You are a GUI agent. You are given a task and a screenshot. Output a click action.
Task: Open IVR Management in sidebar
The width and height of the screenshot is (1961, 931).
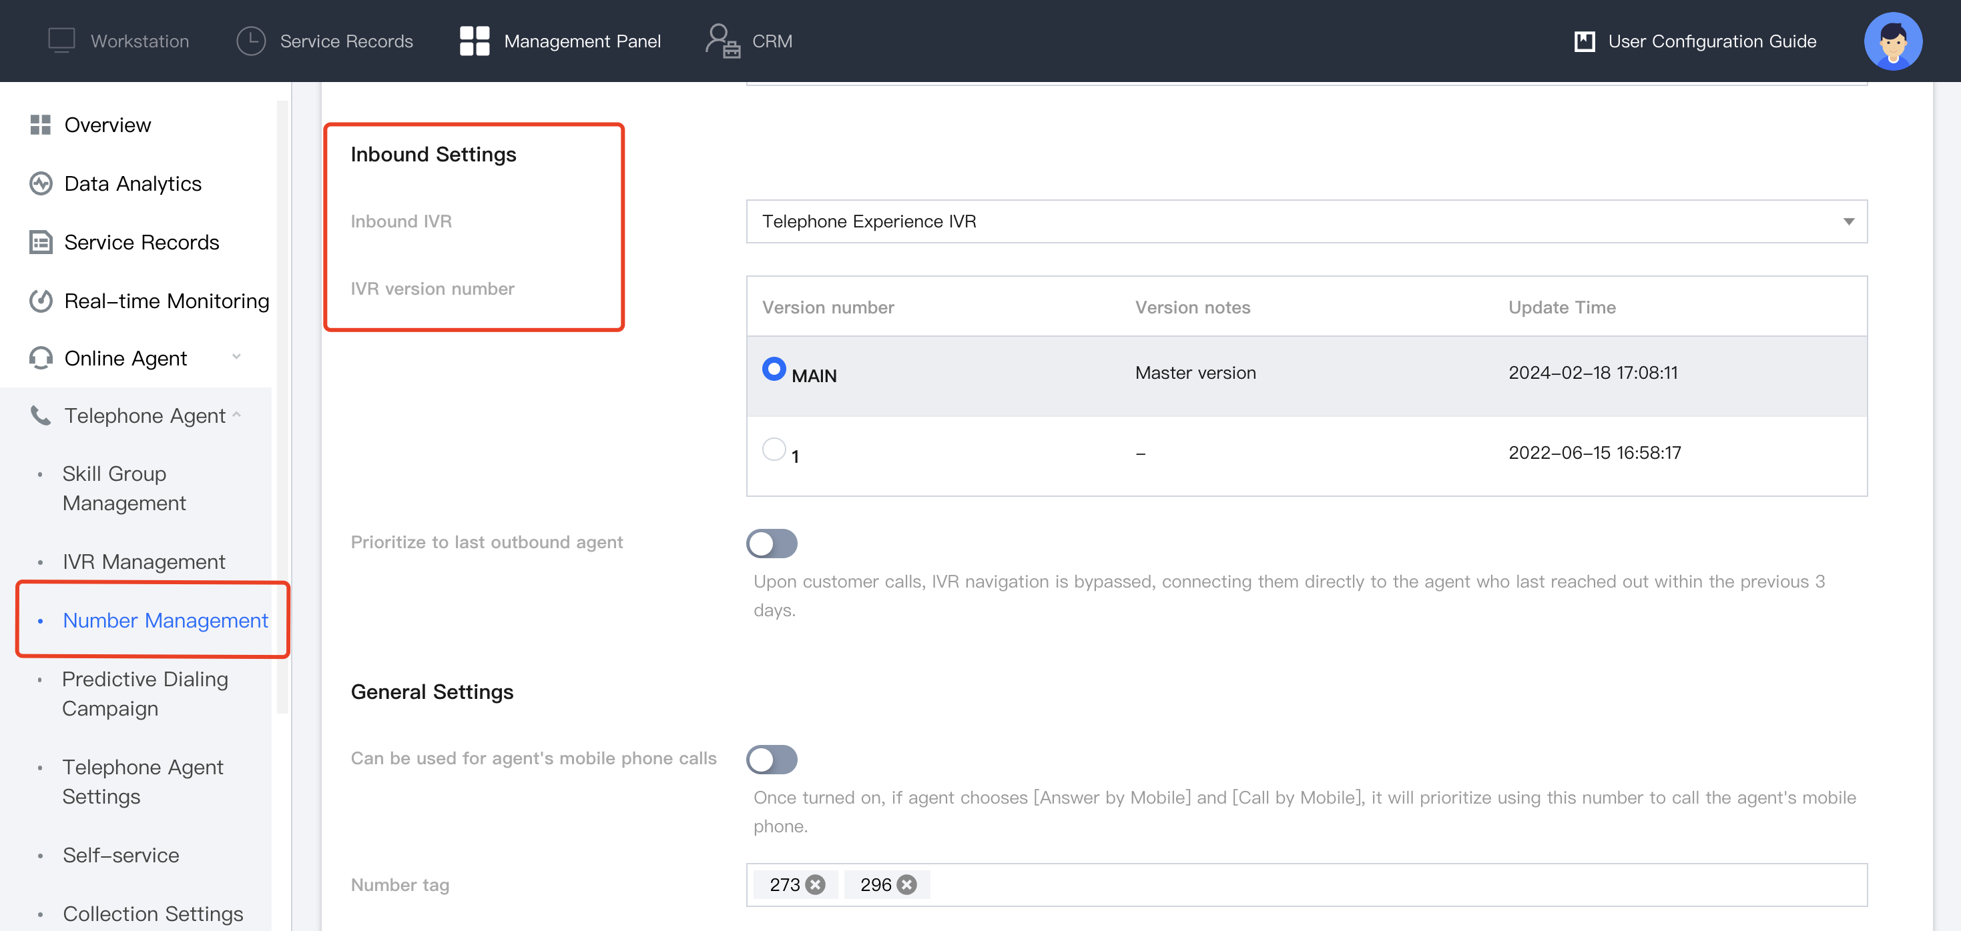144,562
